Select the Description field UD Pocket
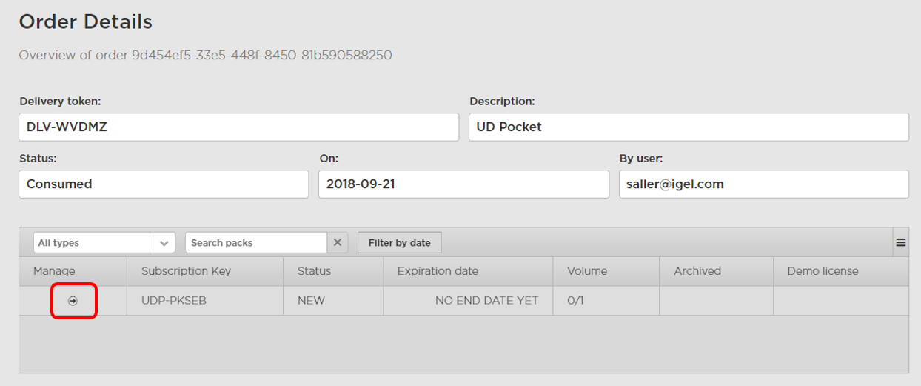921x386 pixels. coord(689,127)
